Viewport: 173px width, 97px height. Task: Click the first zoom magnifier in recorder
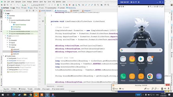(x=152, y=89)
